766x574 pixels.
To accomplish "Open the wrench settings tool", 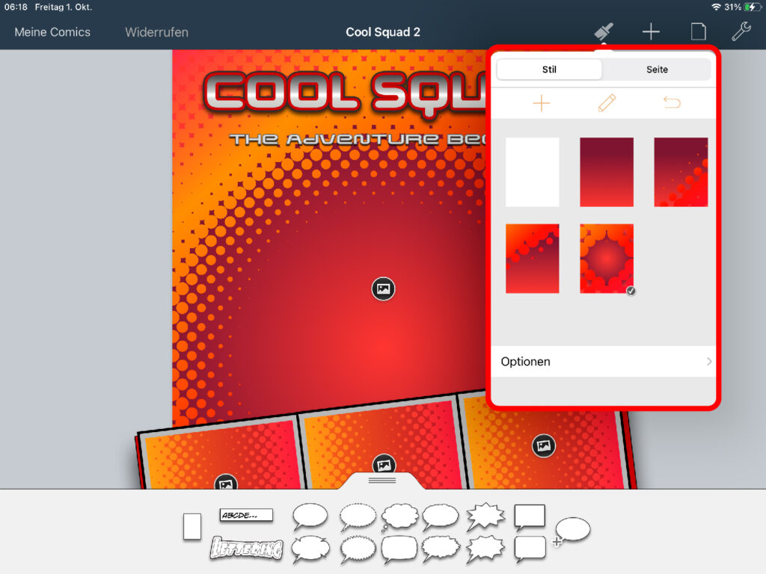I will tap(741, 31).
